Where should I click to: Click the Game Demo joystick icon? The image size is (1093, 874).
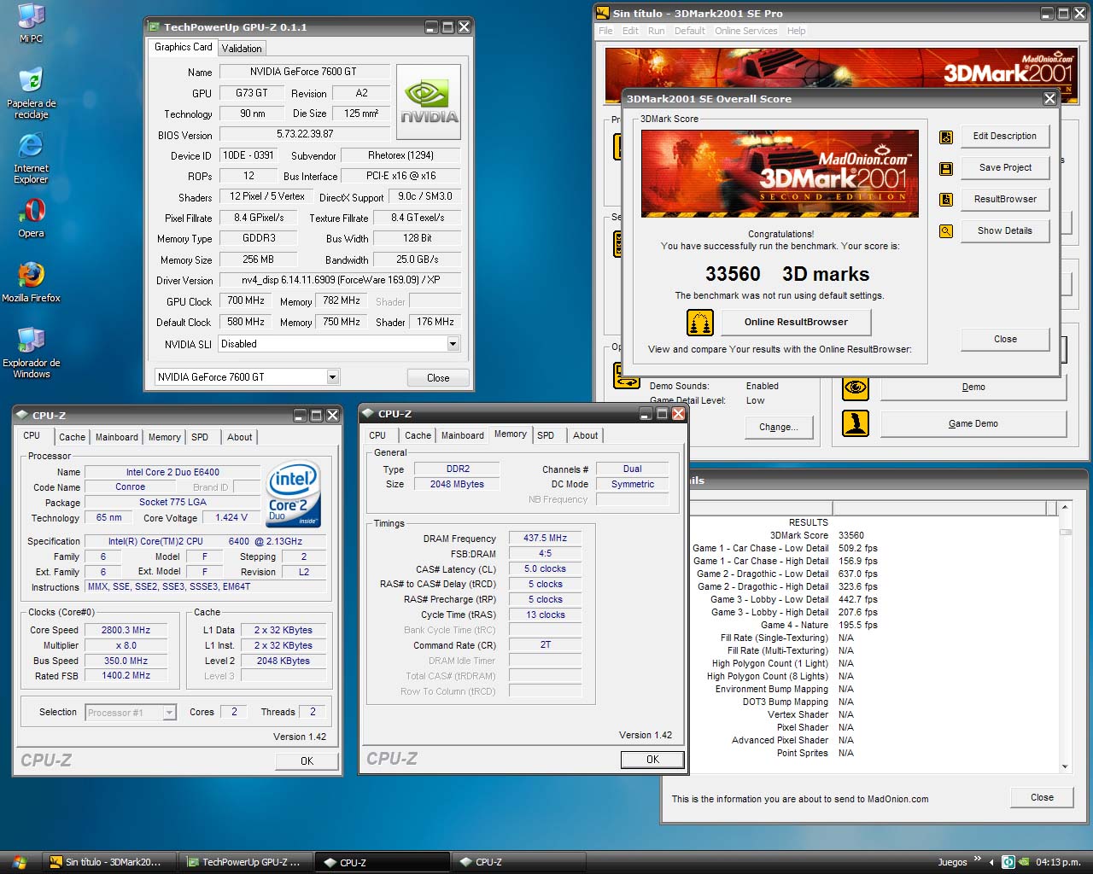[x=856, y=423]
